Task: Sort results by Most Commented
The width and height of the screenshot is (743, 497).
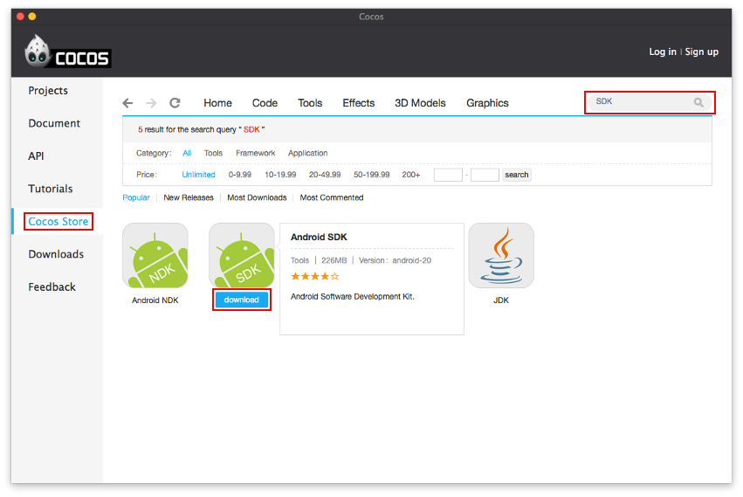Action: point(332,197)
